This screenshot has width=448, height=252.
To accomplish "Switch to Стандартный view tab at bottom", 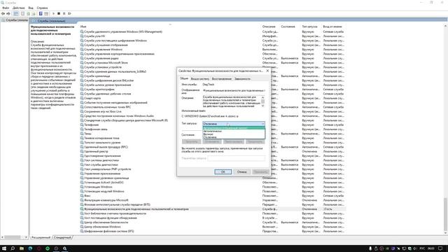I will click(x=62, y=237).
